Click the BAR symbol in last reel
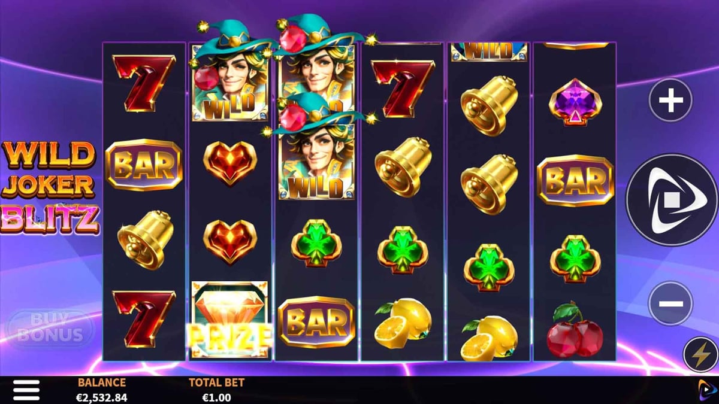Viewport: 719px width, 404px height. pyautogui.click(x=575, y=180)
